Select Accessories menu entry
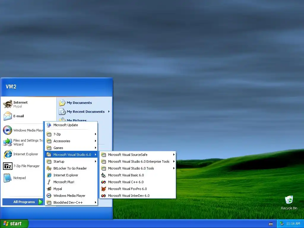The width and height of the screenshot is (304, 228). (71, 141)
